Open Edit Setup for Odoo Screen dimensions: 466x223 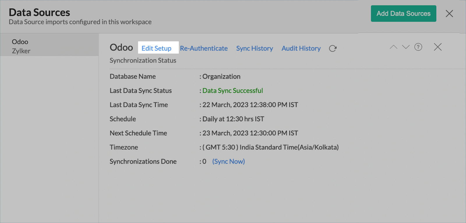pos(156,48)
